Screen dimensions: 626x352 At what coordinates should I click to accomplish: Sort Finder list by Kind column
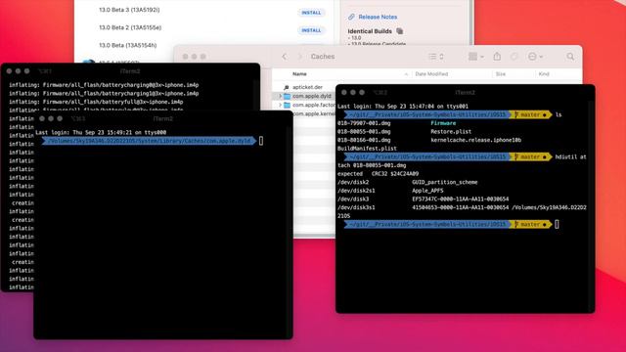click(x=544, y=74)
